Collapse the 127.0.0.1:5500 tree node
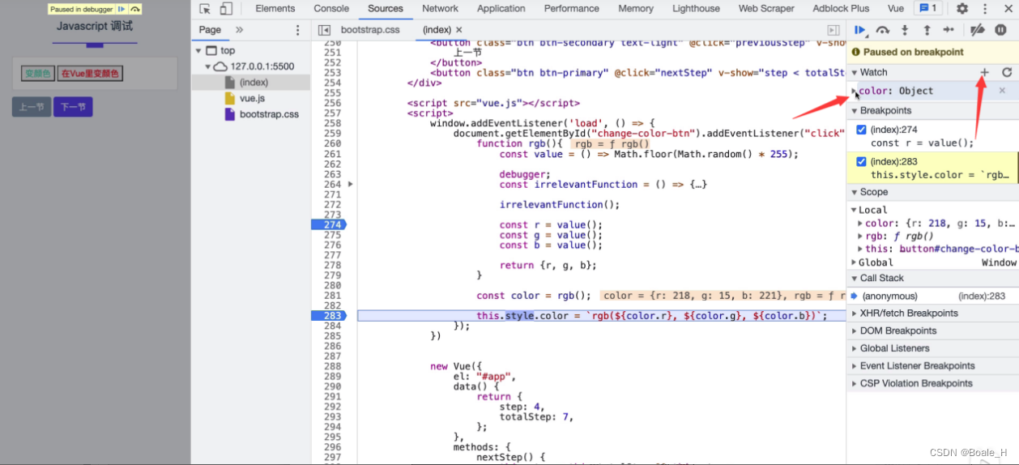Screen dimensions: 1019x465 (209, 66)
